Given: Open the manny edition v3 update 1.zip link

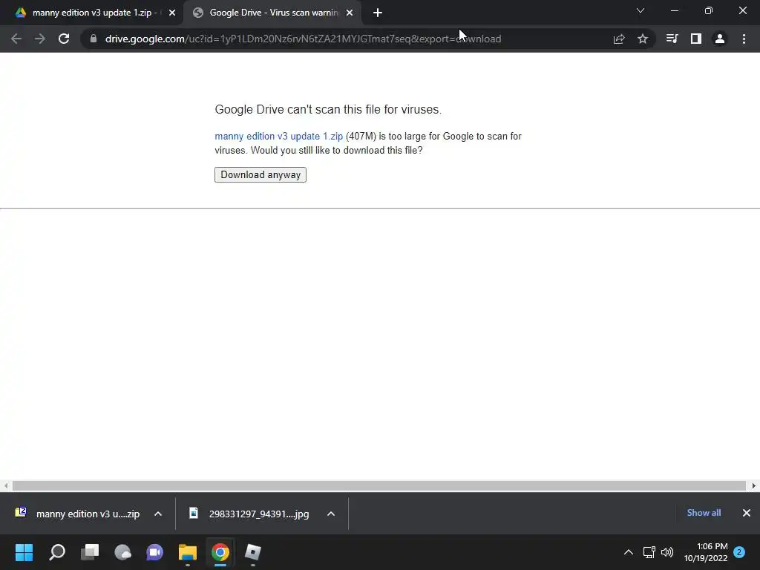Looking at the screenshot, I should tap(279, 137).
